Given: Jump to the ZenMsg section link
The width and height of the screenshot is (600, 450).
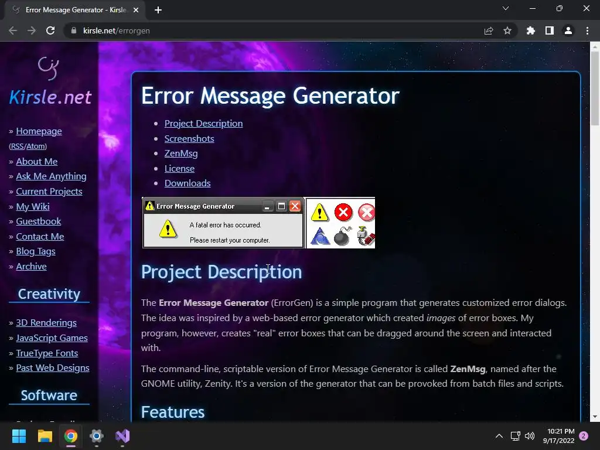Looking at the screenshot, I should [x=181, y=154].
